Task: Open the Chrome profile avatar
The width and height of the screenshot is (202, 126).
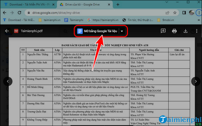Action: pyautogui.click(x=191, y=13)
